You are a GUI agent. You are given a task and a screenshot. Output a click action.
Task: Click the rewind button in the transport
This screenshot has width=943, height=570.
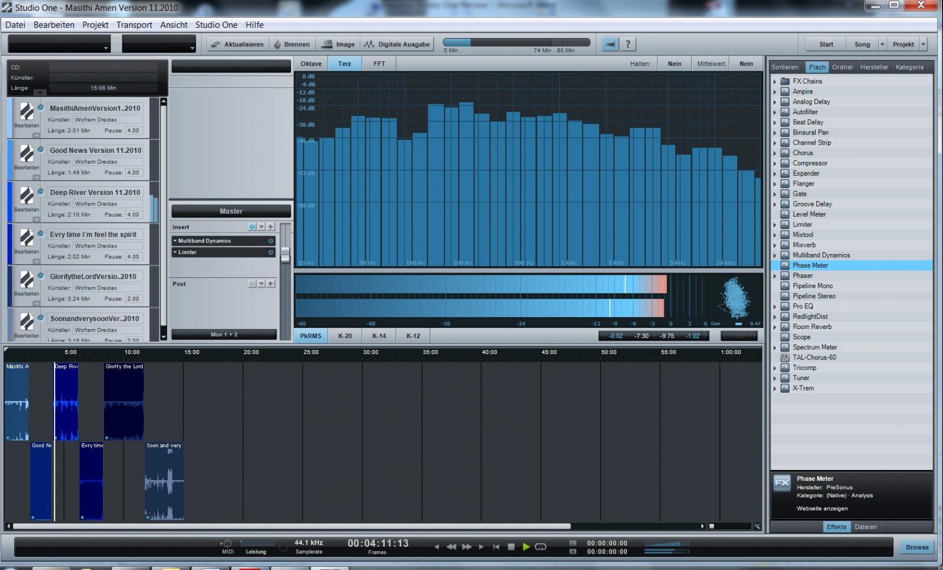(452, 547)
